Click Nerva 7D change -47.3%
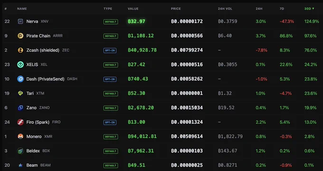 (x=287, y=21)
